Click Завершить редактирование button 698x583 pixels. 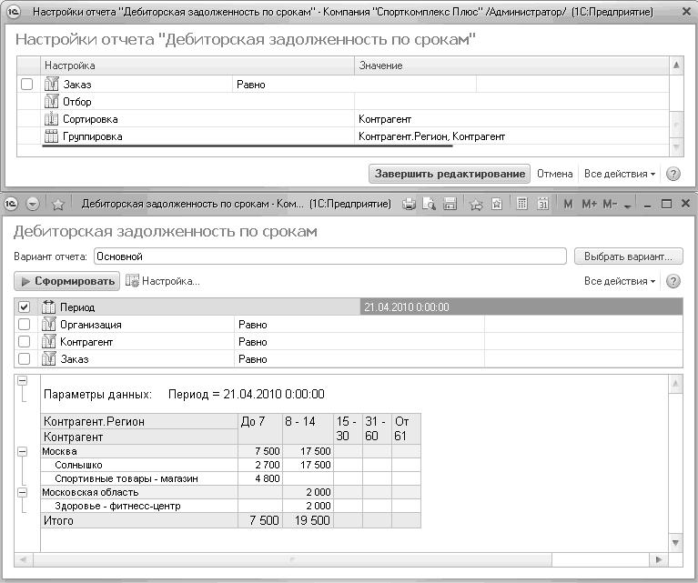click(x=450, y=174)
